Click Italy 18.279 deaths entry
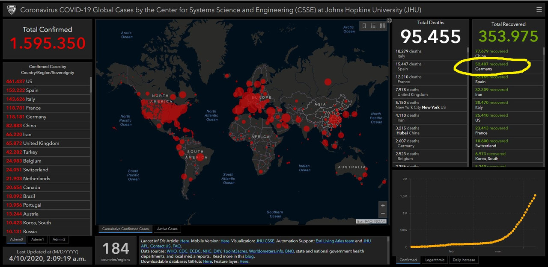 click(430, 54)
